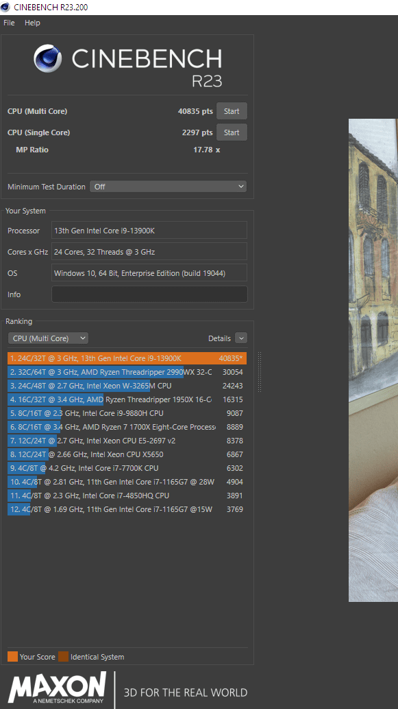The image size is (398, 709).
Task: Select ranking row Intel Xeon W-3265M CPU
Action: point(127,386)
